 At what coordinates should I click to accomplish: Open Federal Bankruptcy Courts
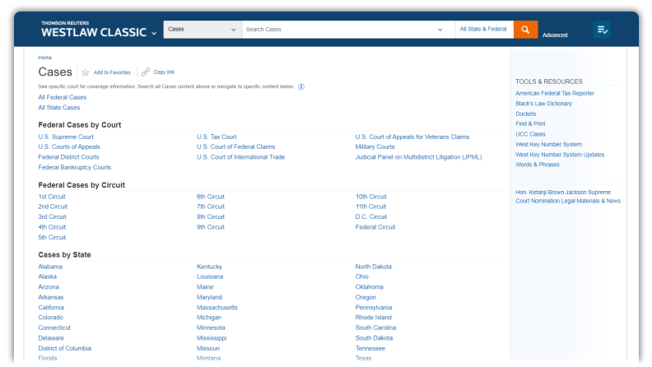pyautogui.click(x=74, y=167)
